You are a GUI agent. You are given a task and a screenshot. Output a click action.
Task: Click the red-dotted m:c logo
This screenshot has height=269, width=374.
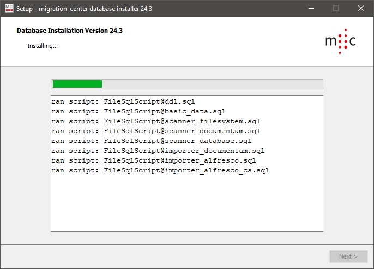pyautogui.click(x=340, y=42)
